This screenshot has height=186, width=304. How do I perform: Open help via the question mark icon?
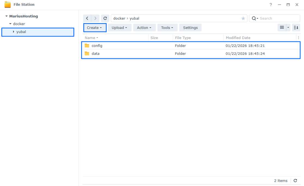point(270,5)
